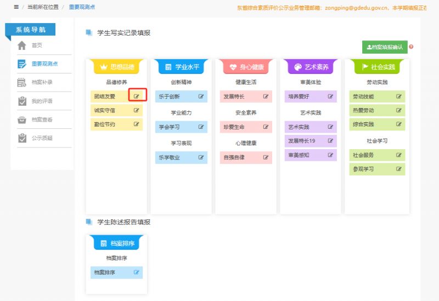Click the 品德修养 subheading
Screen dimensions: 439x301
(116, 82)
